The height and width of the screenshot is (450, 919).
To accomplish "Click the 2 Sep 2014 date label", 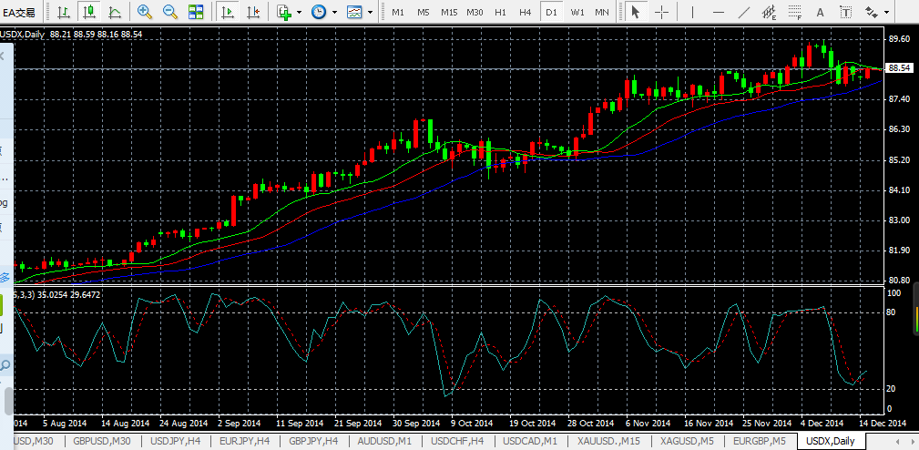I will [239, 423].
